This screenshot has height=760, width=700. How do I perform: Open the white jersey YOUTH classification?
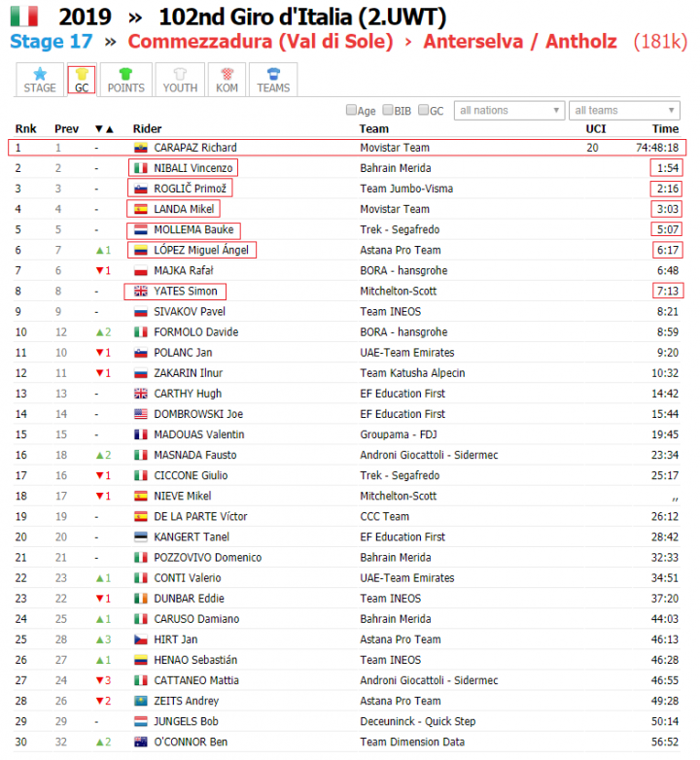pyautogui.click(x=180, y=74)
